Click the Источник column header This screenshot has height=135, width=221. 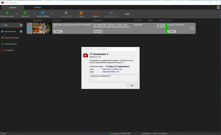point(57,20)
